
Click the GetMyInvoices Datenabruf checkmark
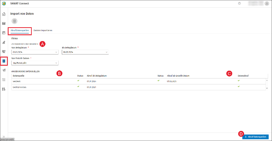click(239, 86)
